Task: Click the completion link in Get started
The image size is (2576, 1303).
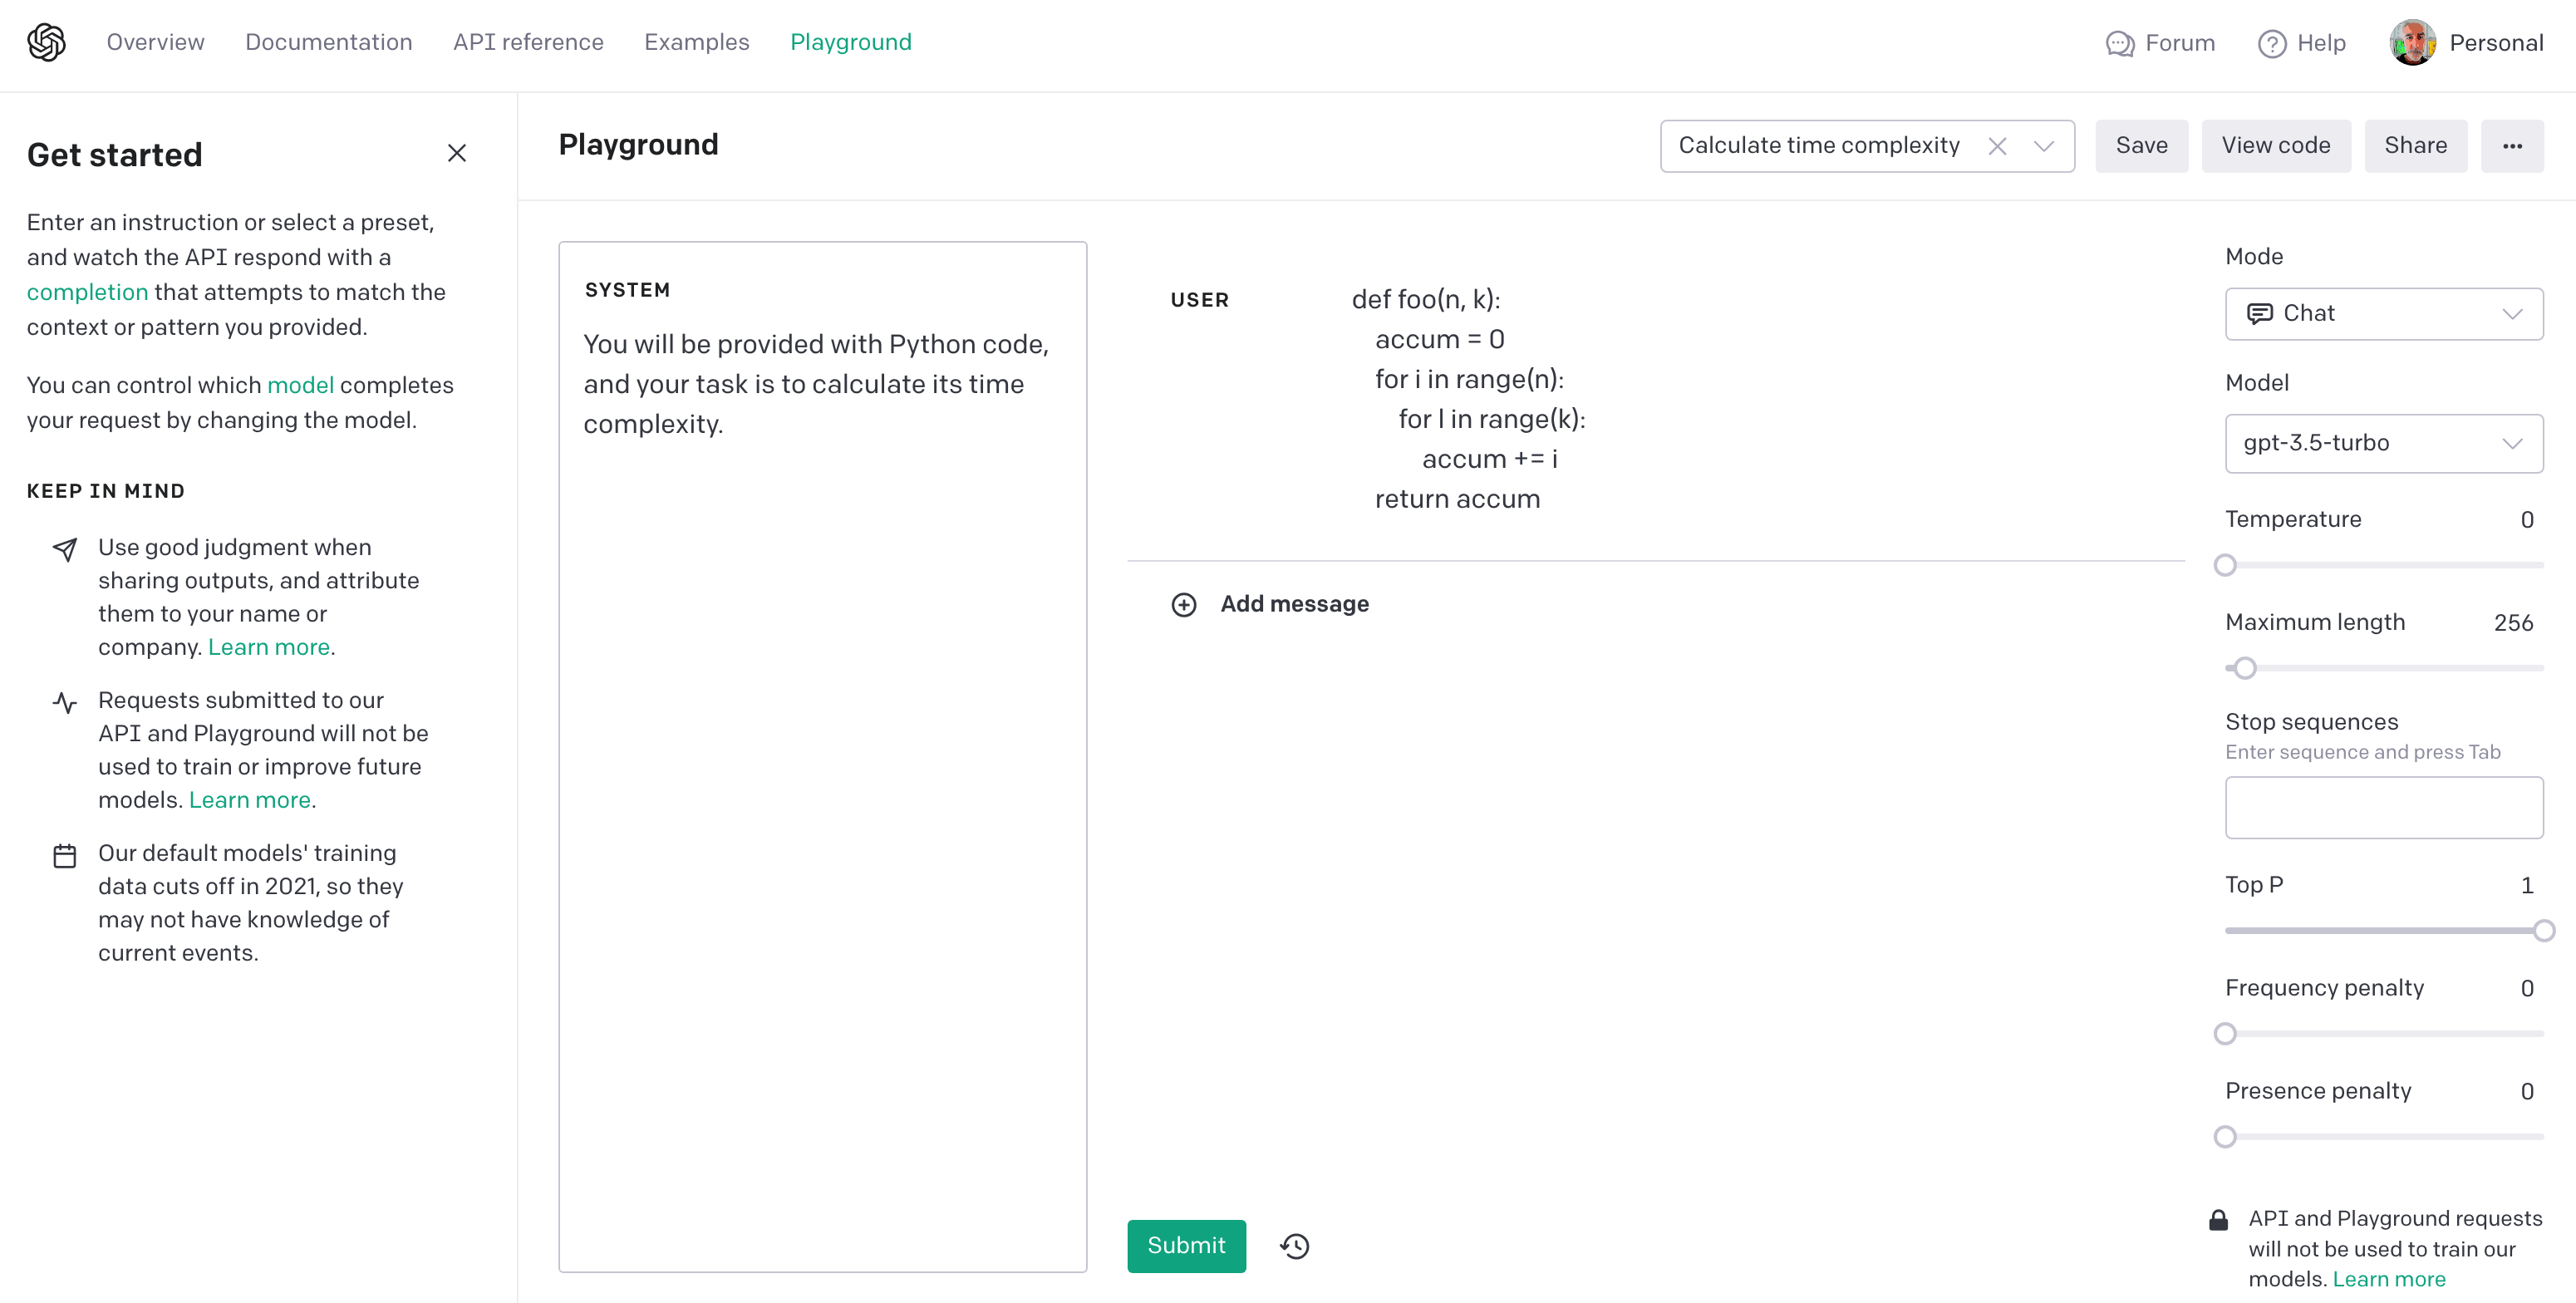Action: [87, 292]
